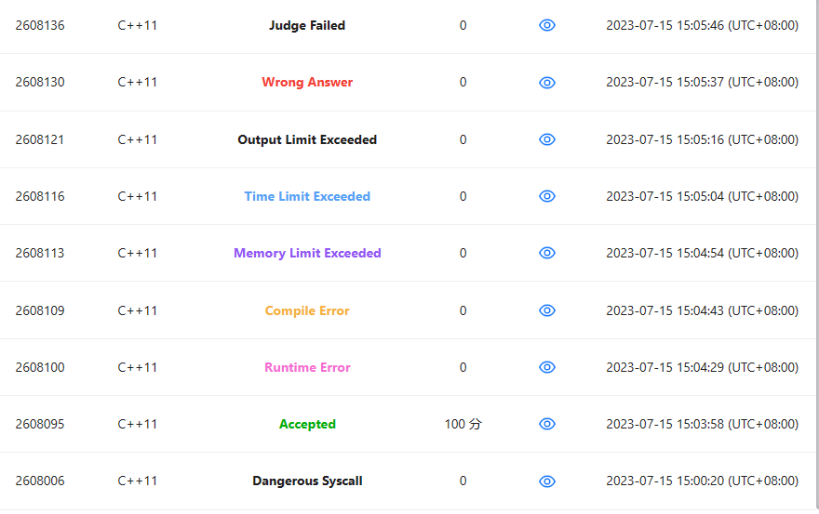Open eye icon for Wrong Answer submission

[547, 83]
